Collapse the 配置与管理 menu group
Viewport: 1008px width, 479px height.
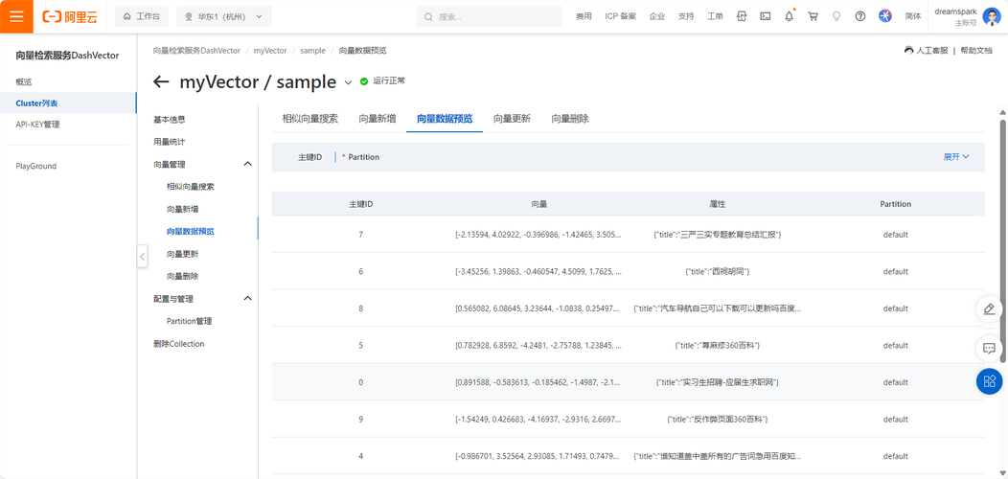click(x=247, y=299)
